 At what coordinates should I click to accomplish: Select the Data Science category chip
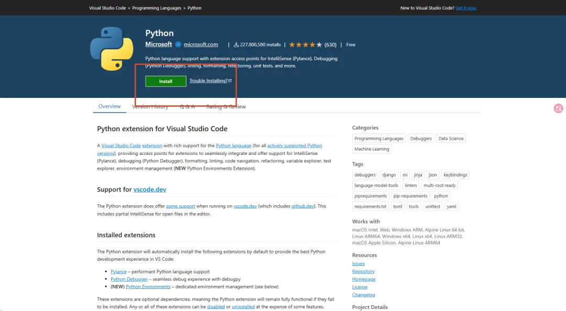[451, 139]
